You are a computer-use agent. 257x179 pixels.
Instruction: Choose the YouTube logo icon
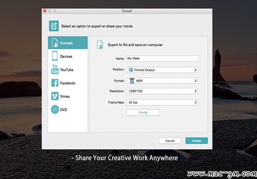[55, 69]
